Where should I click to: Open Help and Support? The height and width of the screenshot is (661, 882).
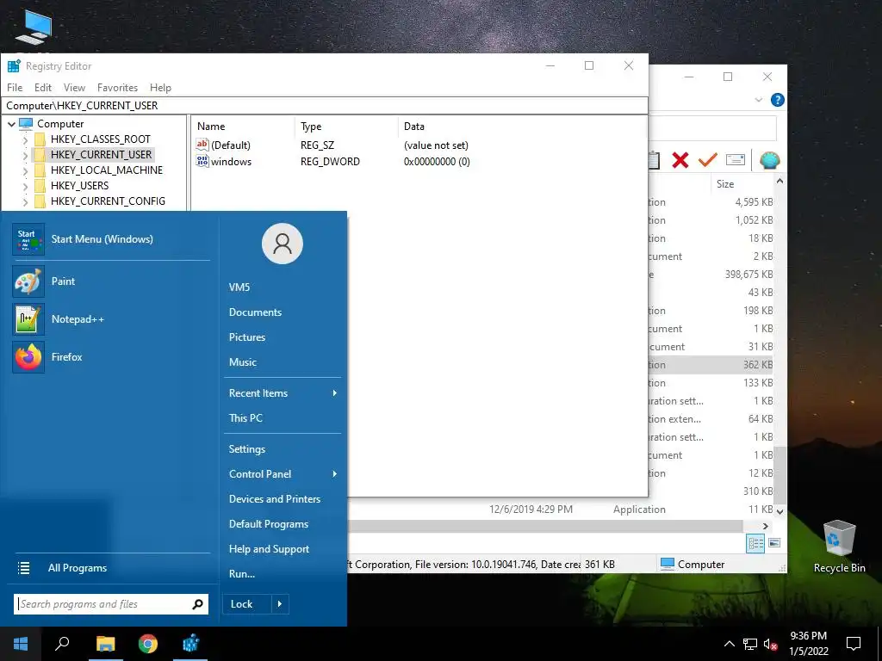[x=269, y=549]
